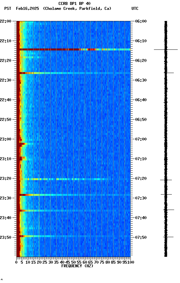The width and height of the screenshot is (180, 283).
Task: Click the 22:40 PST time label
Action: pyautogui.click(x=6, y=100)
